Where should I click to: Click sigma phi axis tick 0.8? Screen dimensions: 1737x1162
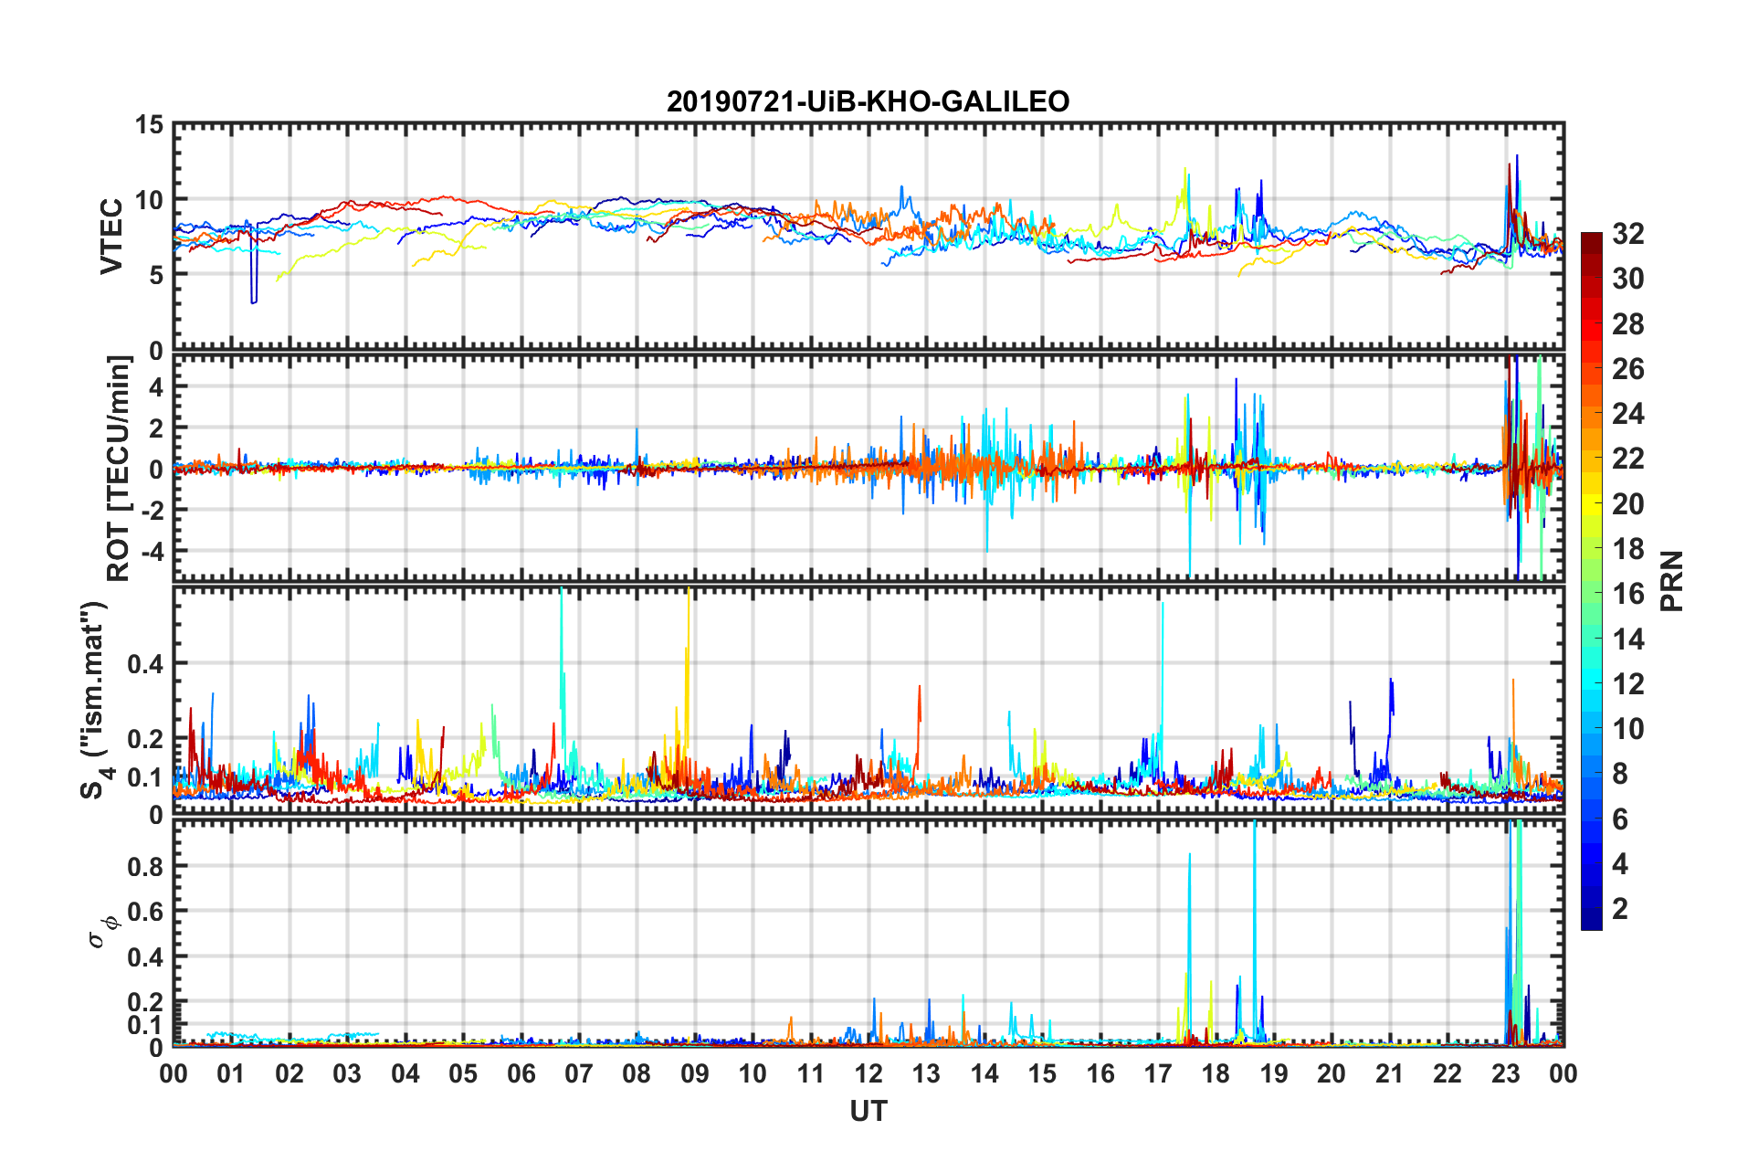coord(145,866)
